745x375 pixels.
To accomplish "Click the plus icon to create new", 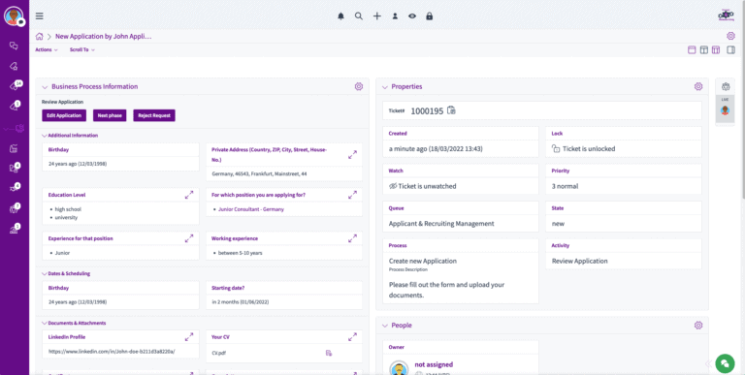I will click(x=376, y=16).
